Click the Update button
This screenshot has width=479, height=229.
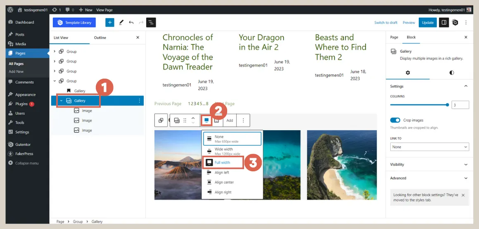pyautogui.click(x=428, y=23)
